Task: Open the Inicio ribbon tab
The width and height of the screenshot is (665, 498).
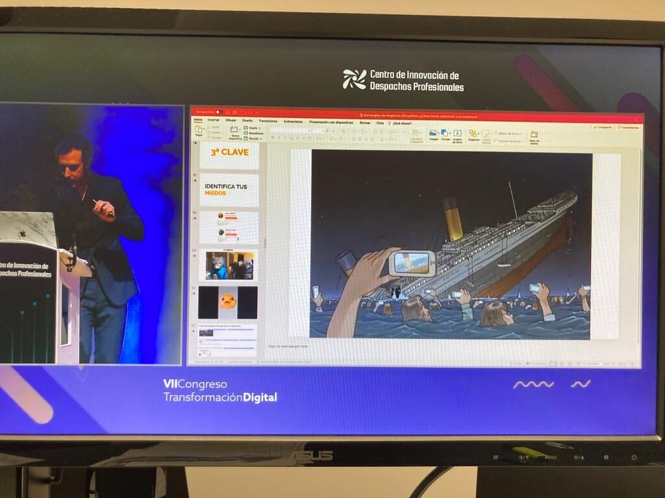Action: [198, 120]
